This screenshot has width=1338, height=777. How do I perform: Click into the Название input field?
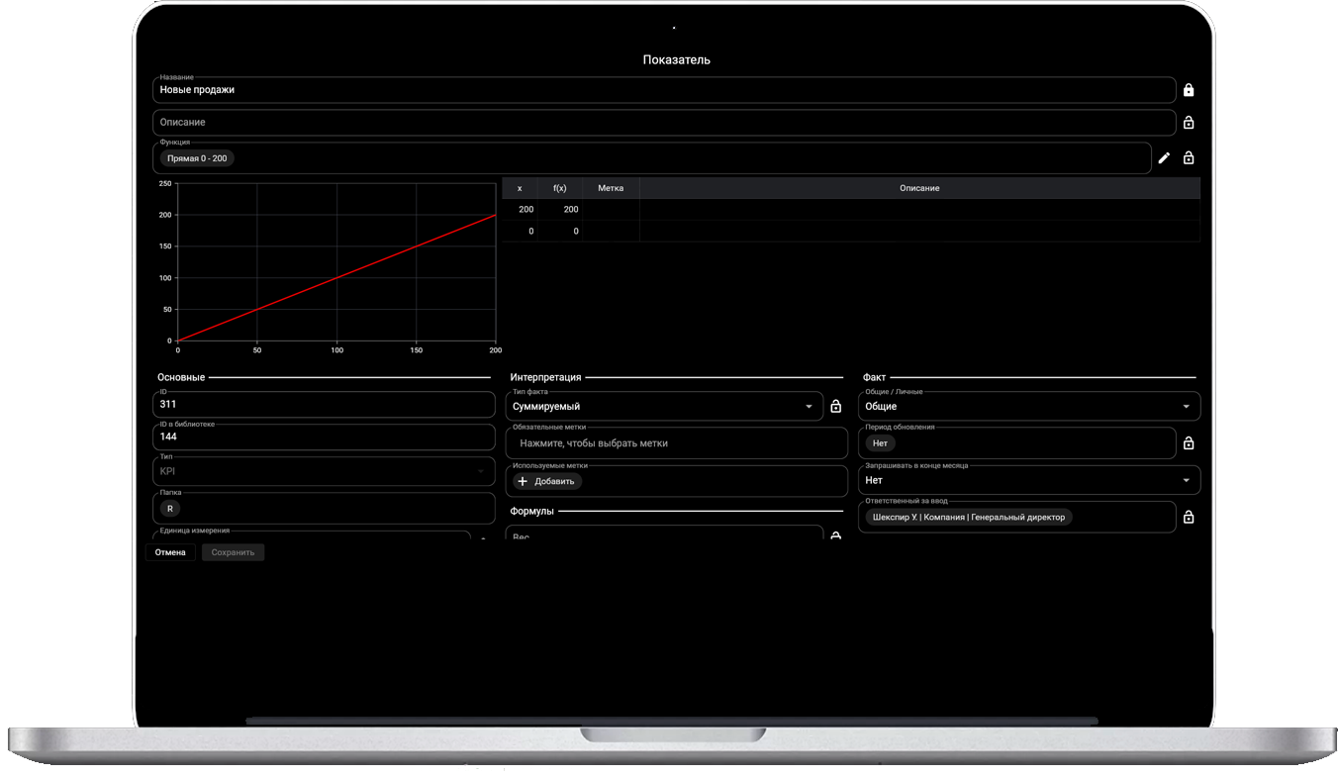click(x=663, y=90)
